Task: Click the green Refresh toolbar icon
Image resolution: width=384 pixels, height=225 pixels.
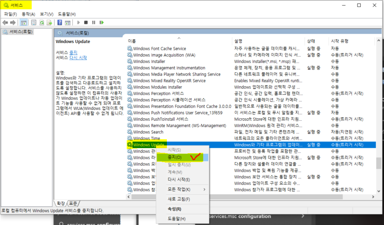Action: 42,22
